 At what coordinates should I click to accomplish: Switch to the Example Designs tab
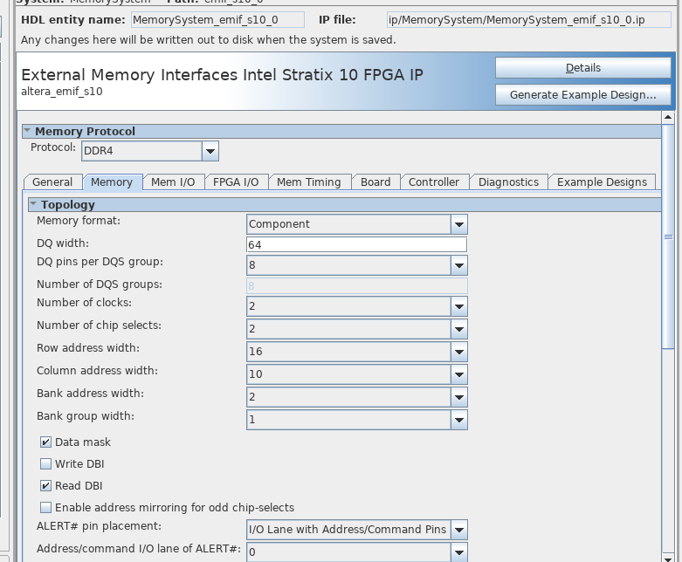click(602, 182)
